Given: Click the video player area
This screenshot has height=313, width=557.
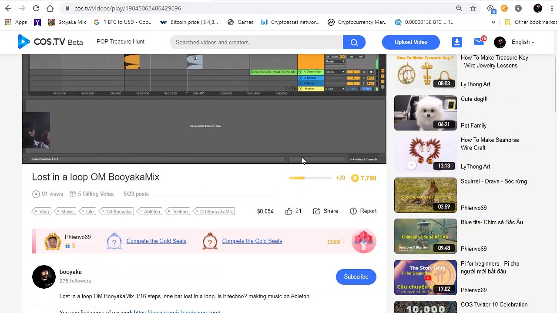Looking at the screenshot, I should tap(204, 109).
